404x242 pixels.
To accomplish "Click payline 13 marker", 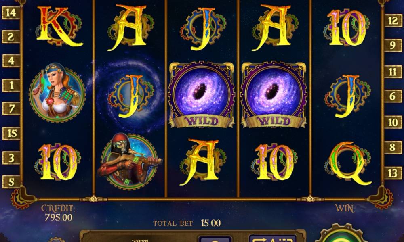I will click(x=393, y=173).
